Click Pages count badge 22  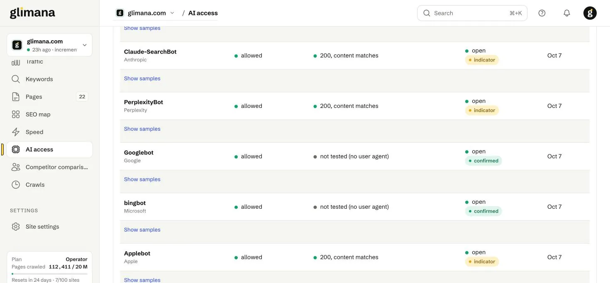coord(82,97)
